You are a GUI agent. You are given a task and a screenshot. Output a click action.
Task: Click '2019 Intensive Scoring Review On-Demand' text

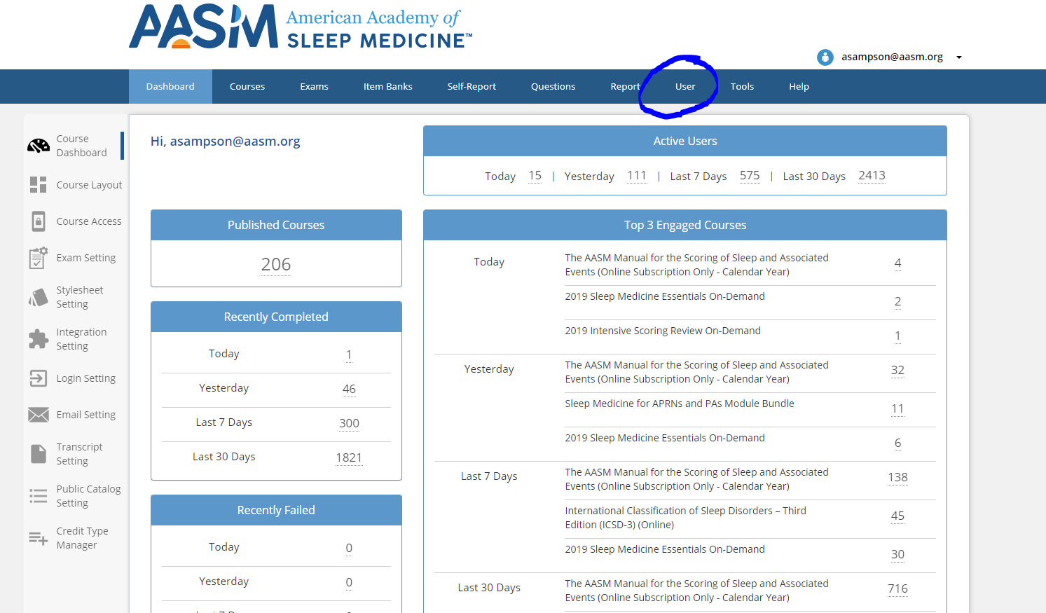tap(663, 331)
